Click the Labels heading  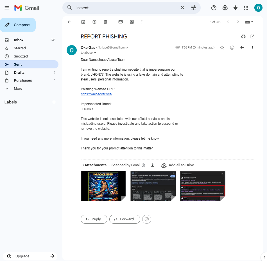[11, 102]
